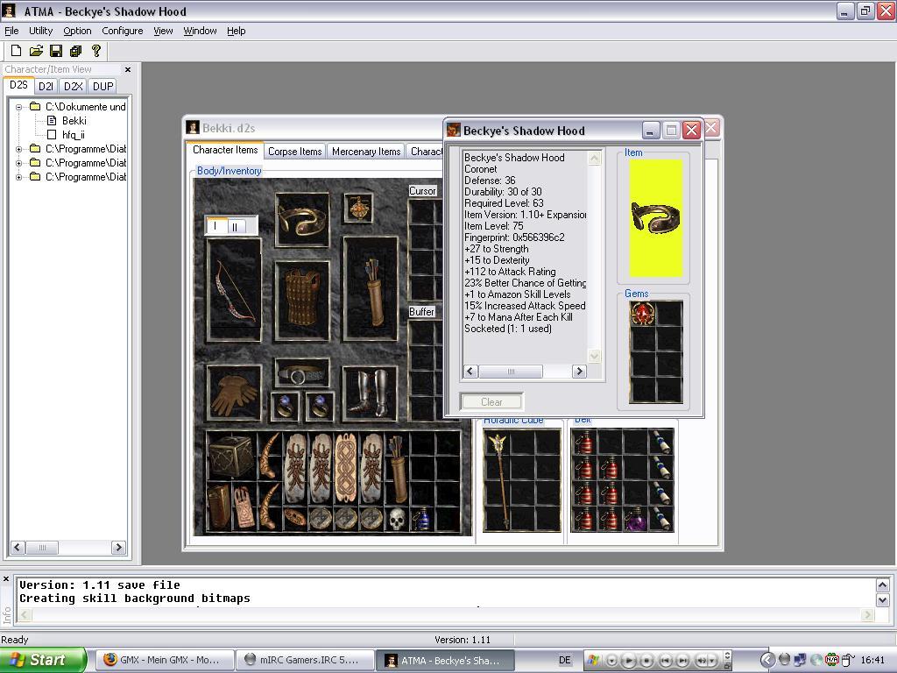Image resolution: width=897 pixels, height=673 pixels.
Task: Switch to GMX Firefox taskbar window
Action: coord(163,660)
